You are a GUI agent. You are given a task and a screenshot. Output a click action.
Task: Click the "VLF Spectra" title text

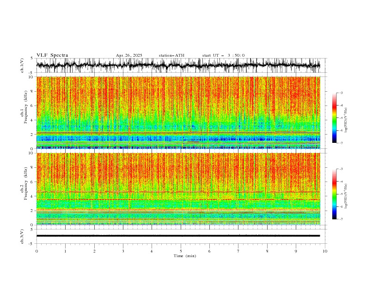click(x=52, y=55)
